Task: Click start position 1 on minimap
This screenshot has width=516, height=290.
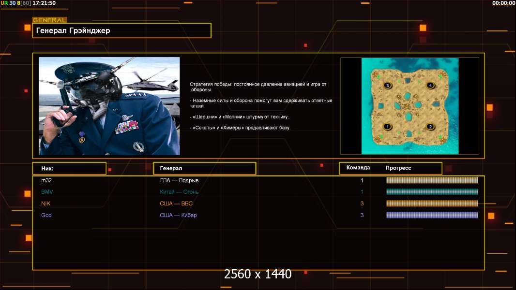Action: (387, 127)
